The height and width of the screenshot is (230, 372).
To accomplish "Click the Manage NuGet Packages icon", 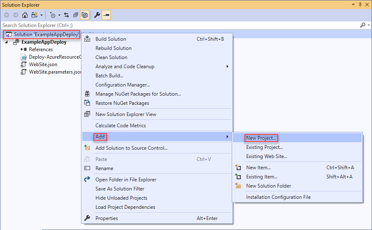I will [87, 94].
